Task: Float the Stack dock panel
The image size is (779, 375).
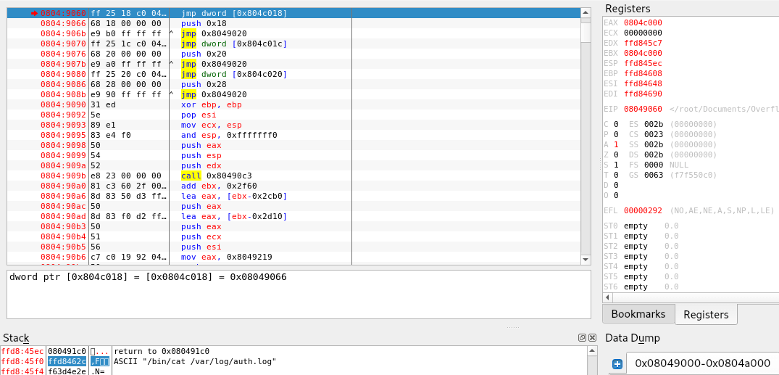Action: [581, 338]
